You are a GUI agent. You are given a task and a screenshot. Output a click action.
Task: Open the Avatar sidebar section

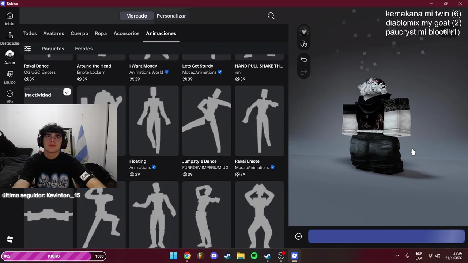(x=10, y=58)
